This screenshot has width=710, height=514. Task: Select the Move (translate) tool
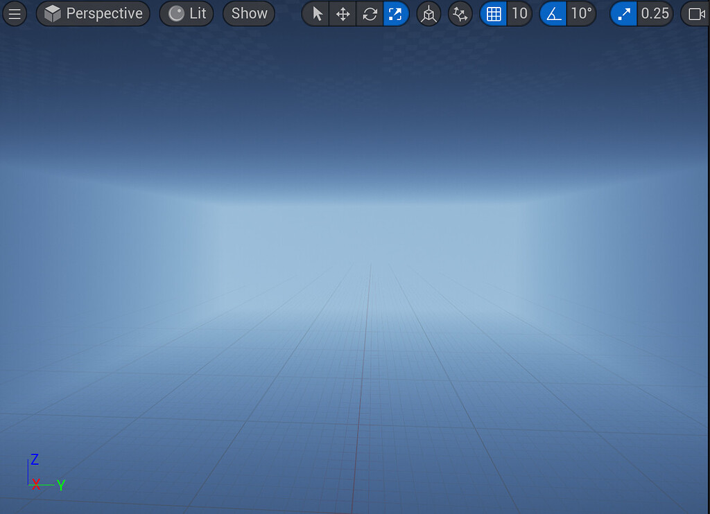point(343,13)
